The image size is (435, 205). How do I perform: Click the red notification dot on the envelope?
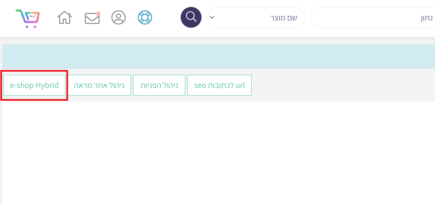coord(98,14)
